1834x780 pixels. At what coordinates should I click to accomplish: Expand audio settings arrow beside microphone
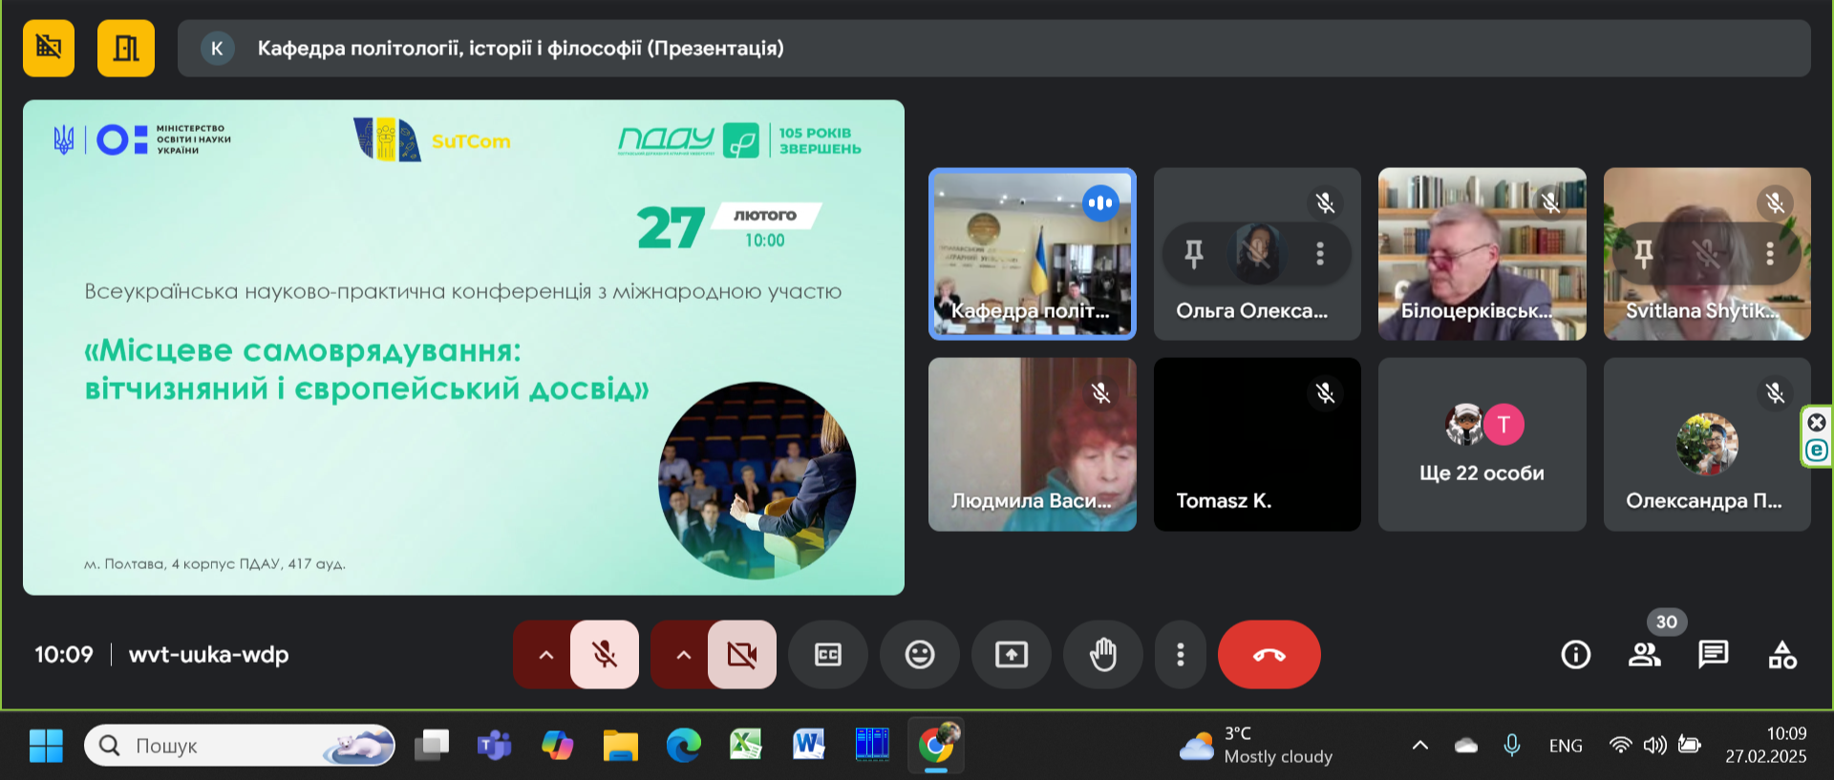click(545, 655)
